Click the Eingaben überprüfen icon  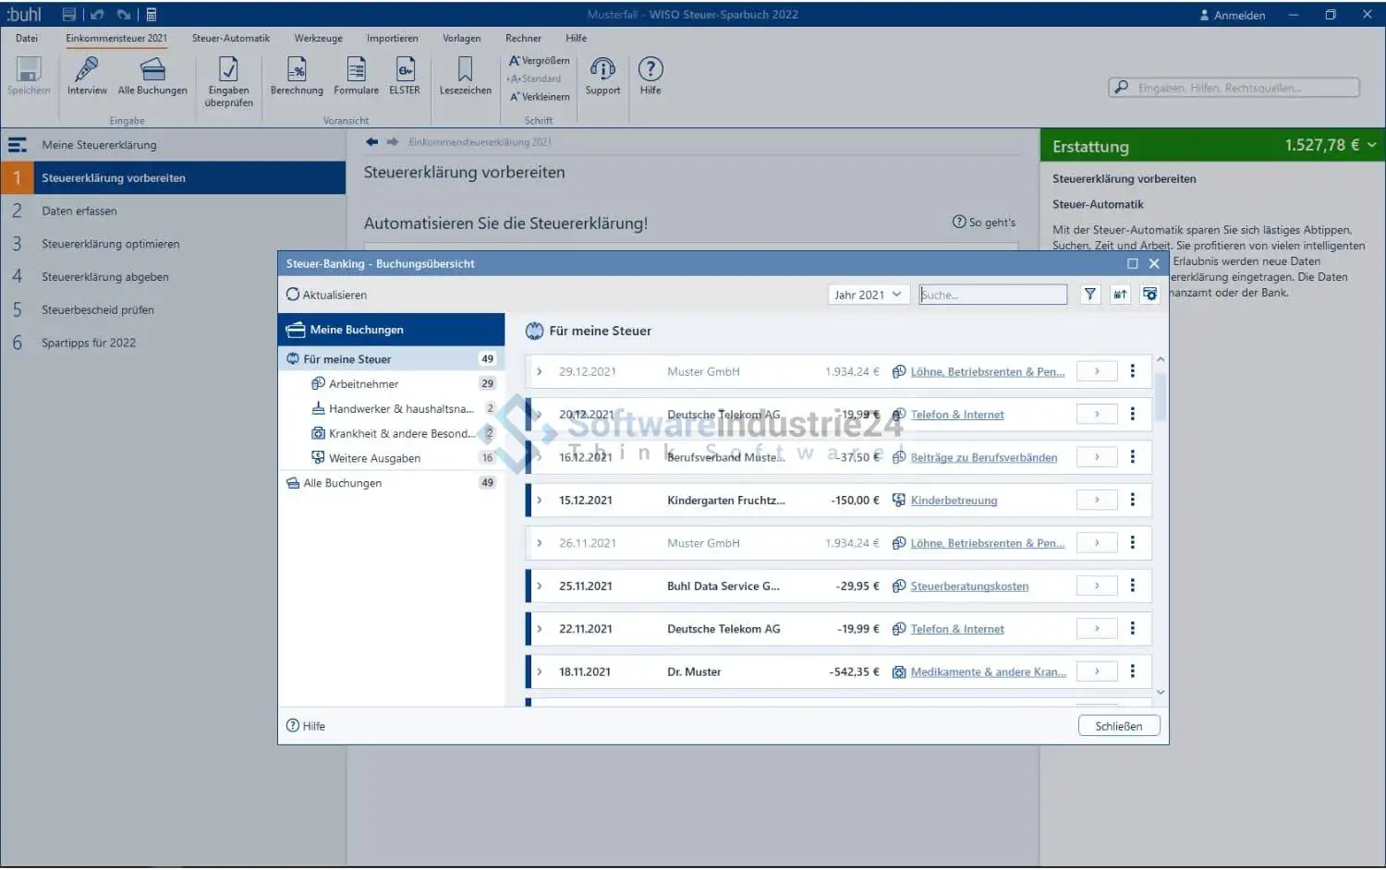[x=228, y=70]
